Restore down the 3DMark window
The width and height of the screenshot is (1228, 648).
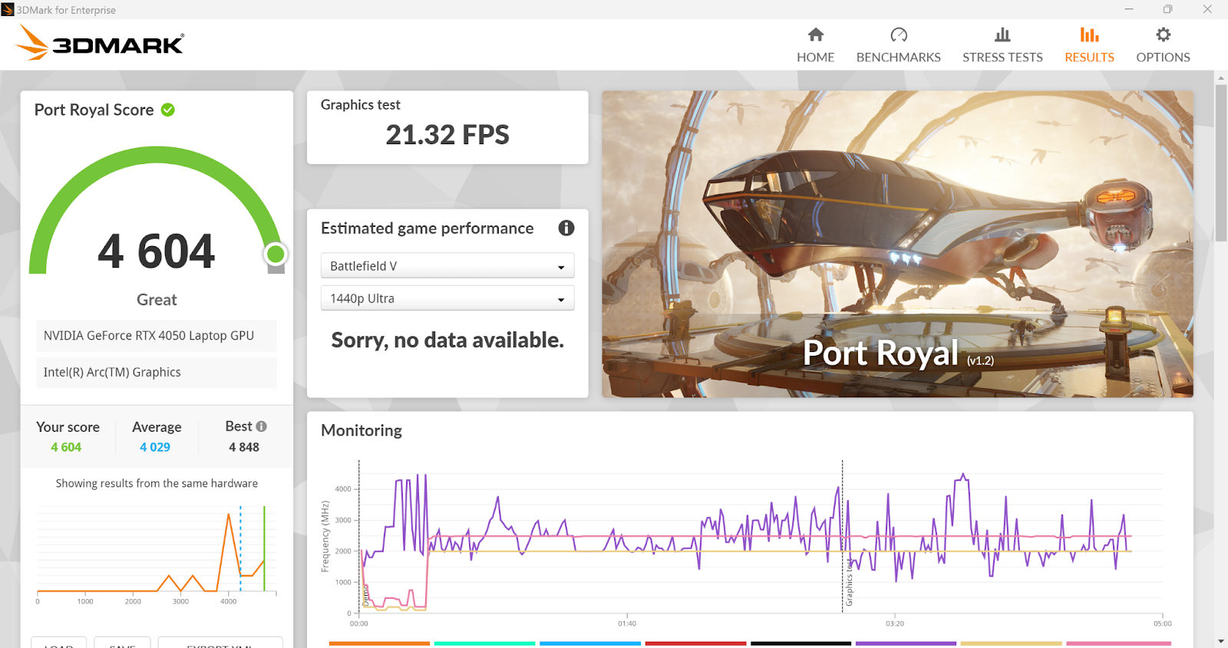[1167, 9]
